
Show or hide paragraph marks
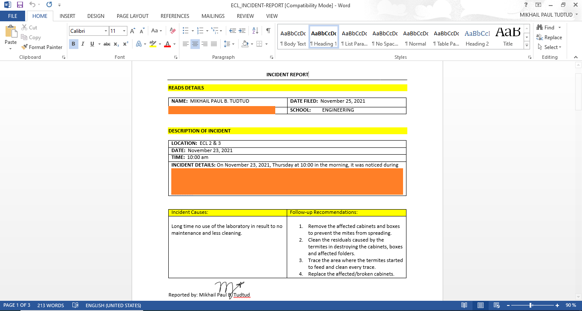point(268,31)
